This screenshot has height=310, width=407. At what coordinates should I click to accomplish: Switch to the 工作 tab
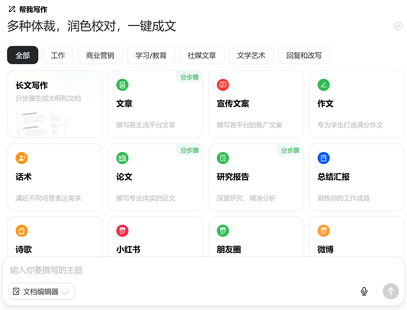[x=58, y=55]
